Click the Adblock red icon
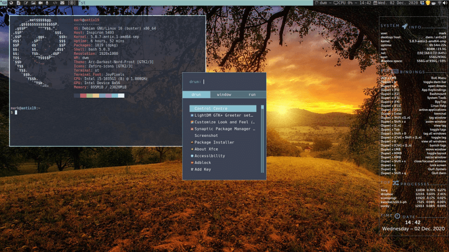Image resolution: width=449 pixels, height=252 pixels. coord(192,162)
